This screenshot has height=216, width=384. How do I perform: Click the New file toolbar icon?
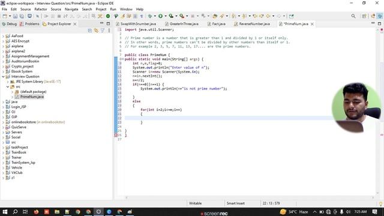5,16
